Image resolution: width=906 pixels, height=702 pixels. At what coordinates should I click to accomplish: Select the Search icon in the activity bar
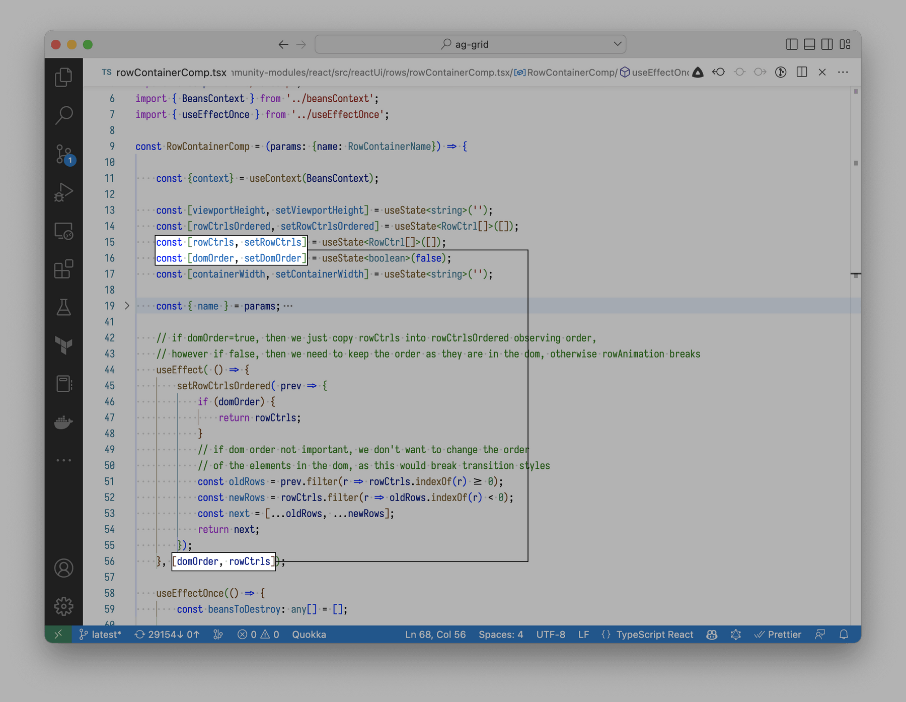pyautogui.click(x=63, y=115)
